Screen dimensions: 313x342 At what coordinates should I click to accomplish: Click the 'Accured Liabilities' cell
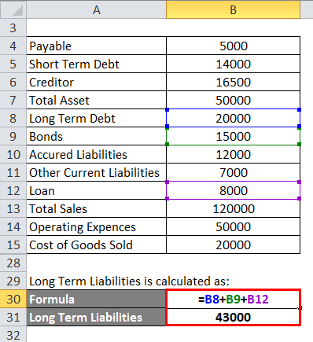tap(96, 154)
